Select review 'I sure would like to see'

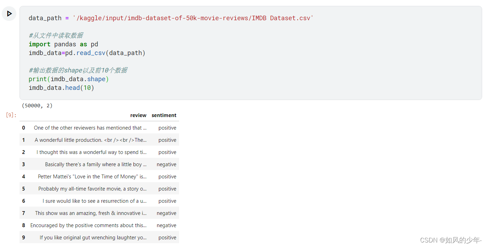94,201
